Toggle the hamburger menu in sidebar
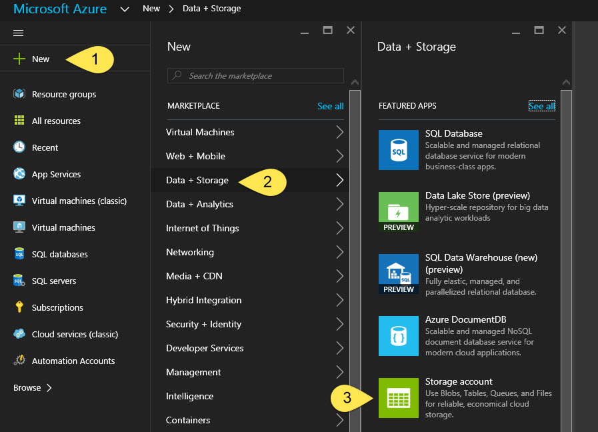Screen dimensions: 598x432 [x=19, y=33]
